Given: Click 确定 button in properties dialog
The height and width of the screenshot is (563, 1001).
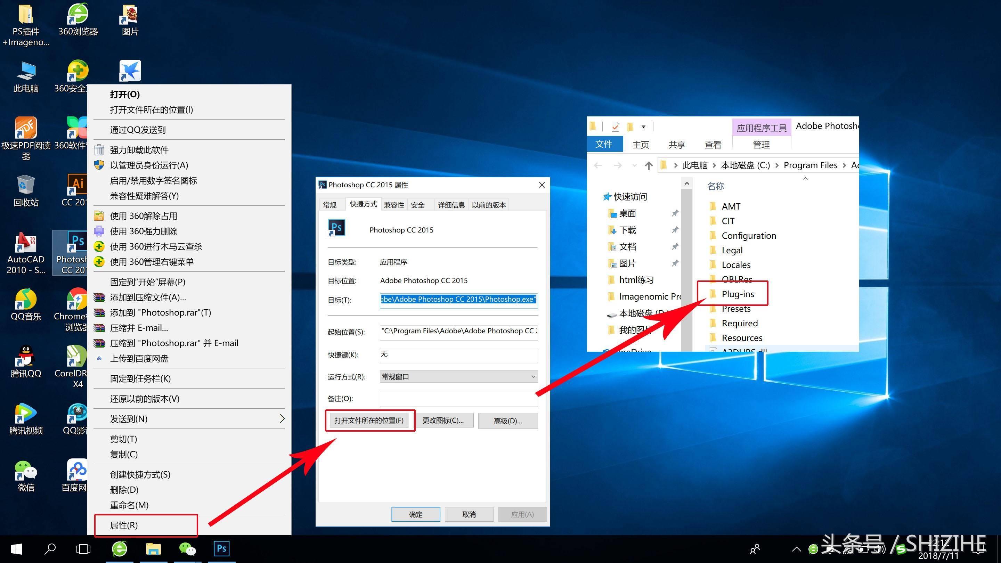Looking at the screenshot, I should [415, 514].
